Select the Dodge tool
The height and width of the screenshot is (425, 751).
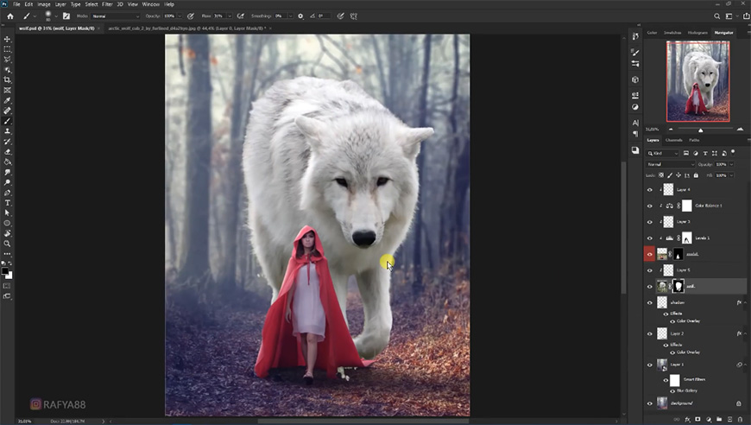pyautogui.click(x=7, y=182)
